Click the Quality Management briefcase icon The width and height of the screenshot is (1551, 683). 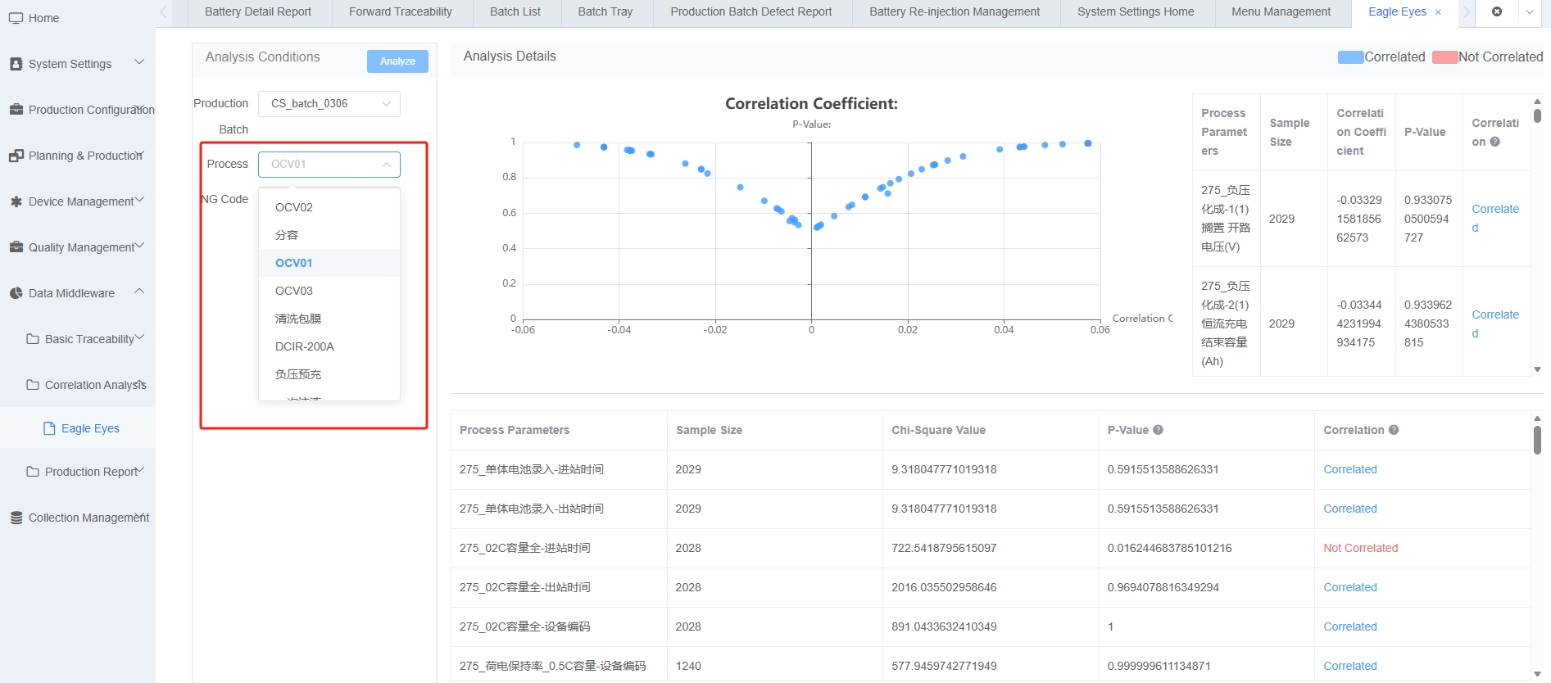(x=16, y=247)
